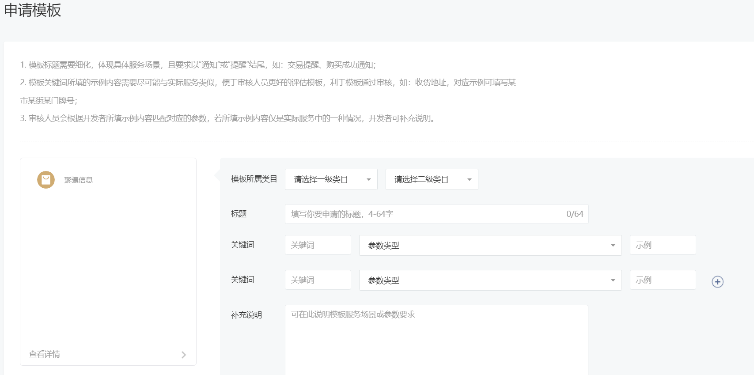The height and width of the screenshot is (375, 754).
Task: Click the arrow of 请选择二级类目 selector
Action: tap(469, 180)
